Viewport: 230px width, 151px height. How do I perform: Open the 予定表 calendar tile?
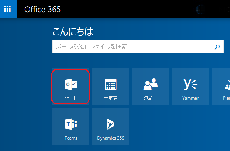tap(111, 86)
